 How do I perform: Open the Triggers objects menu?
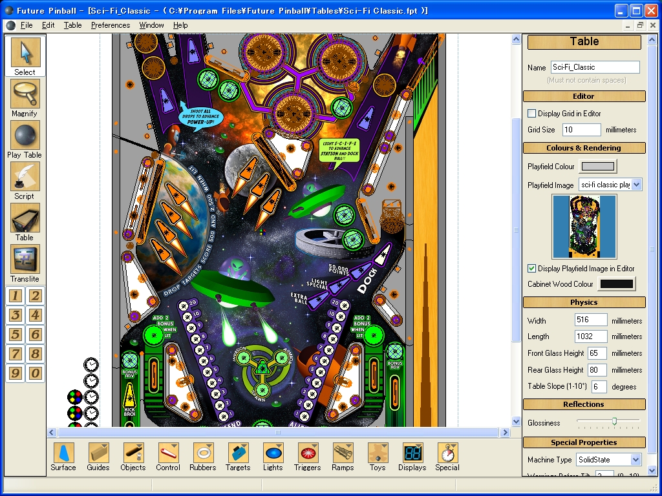point(308,457)
